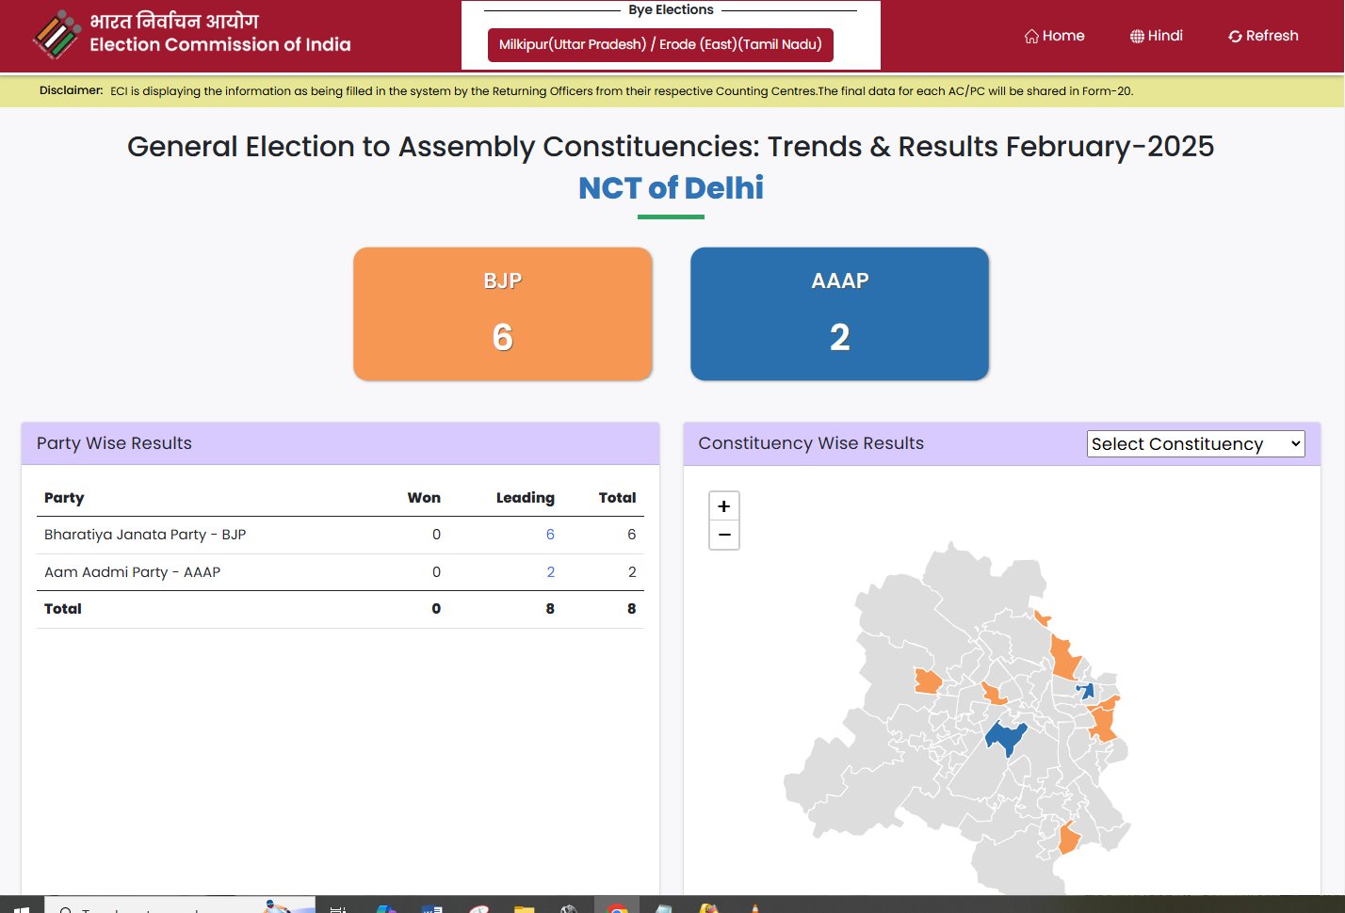
Task: Click the Leading column header
Action: pos(526,498)
